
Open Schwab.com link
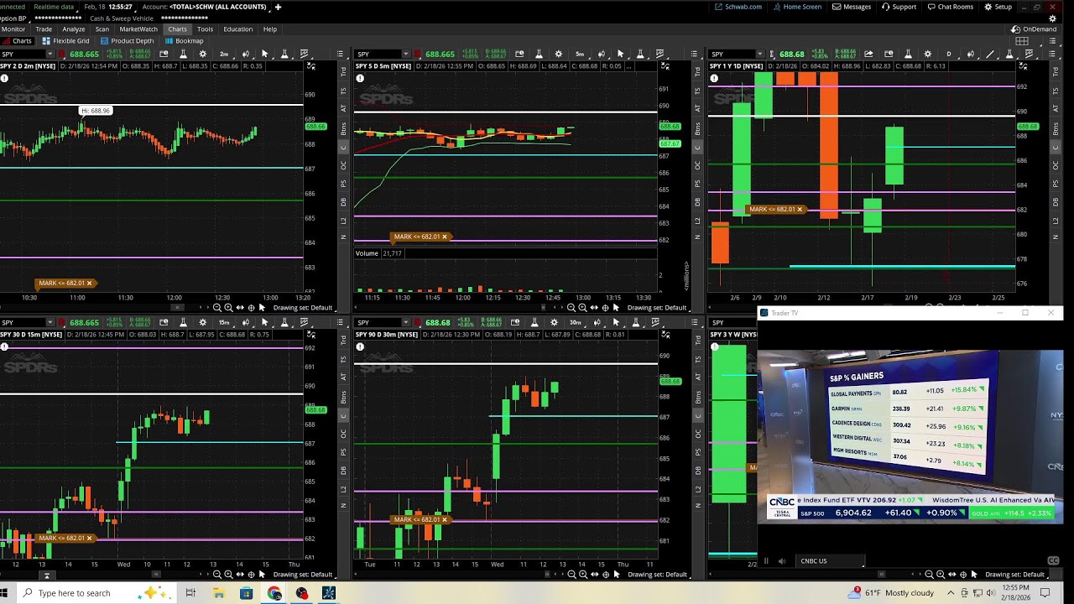[x=738, y=7]
